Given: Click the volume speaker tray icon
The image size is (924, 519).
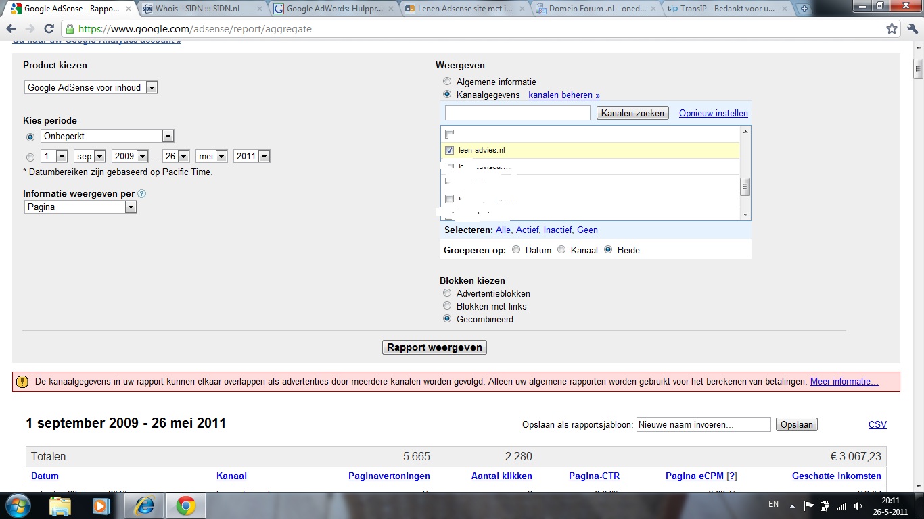Looking at the screenshot, I should tap(857, 505).
